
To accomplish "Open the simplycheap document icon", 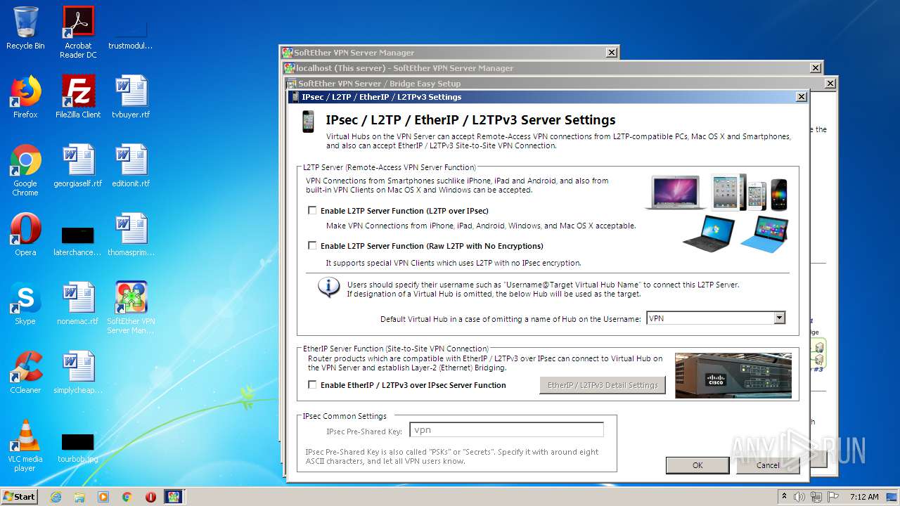I will [78, 372].
